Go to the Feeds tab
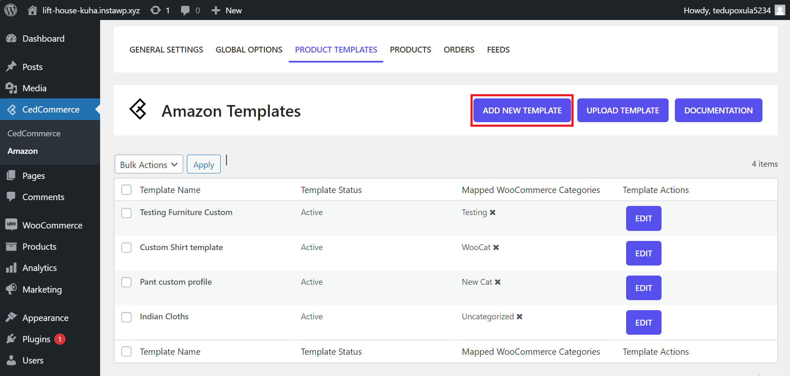The height and width of the screenshot is (376, 790). coord(498,50)
